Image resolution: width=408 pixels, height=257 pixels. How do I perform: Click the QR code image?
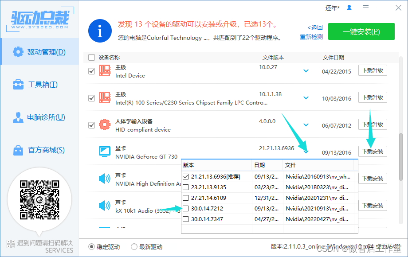coord(39,199)
